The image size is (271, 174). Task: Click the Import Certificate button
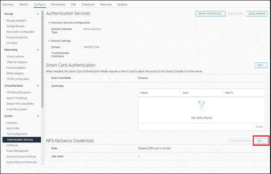210,14
